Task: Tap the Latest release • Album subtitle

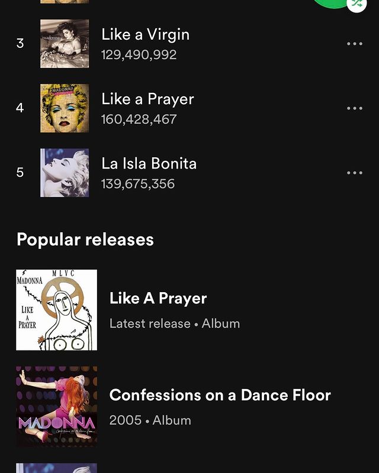Action: [175, 323]
